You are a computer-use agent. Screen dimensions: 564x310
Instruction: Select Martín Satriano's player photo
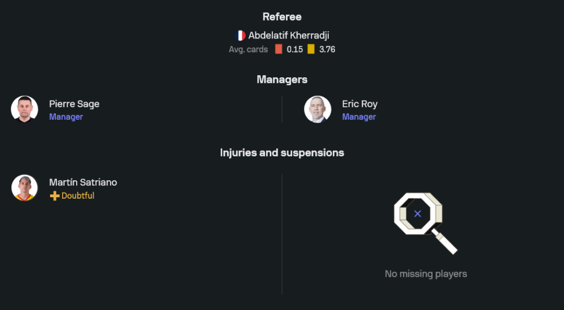click(24, 188)
